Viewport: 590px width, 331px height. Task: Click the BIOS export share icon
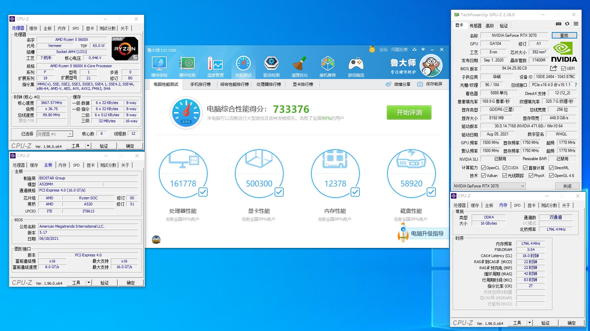(553, 68)
